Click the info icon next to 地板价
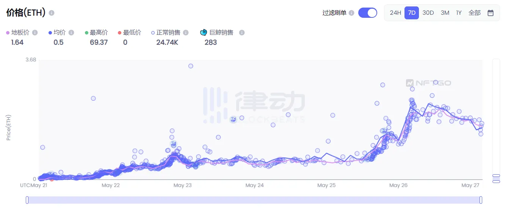 [35, 33]
